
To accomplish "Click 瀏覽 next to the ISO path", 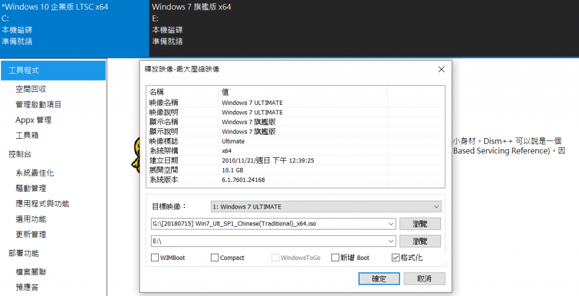I will [x=420, y=223].
